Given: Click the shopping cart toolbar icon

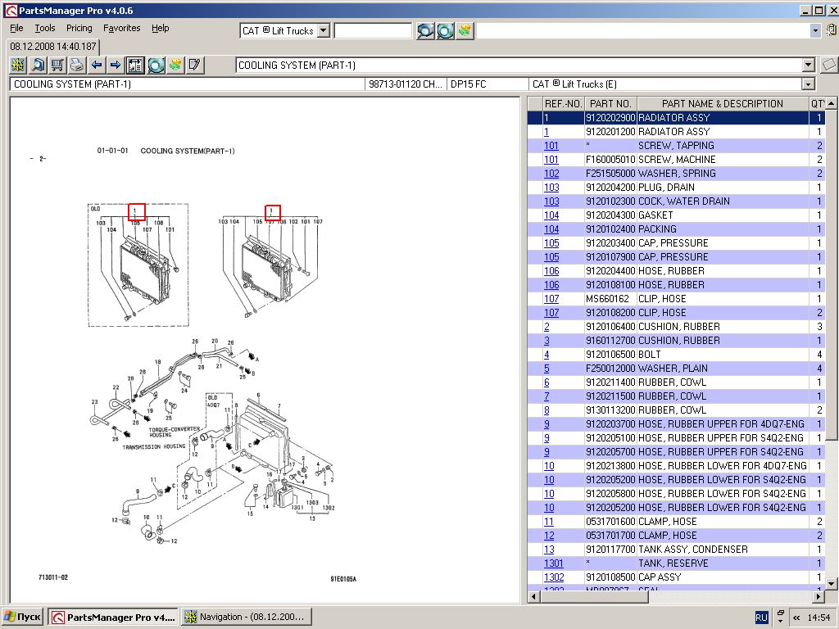Looking at the screenshot, I should click(57, 65).
